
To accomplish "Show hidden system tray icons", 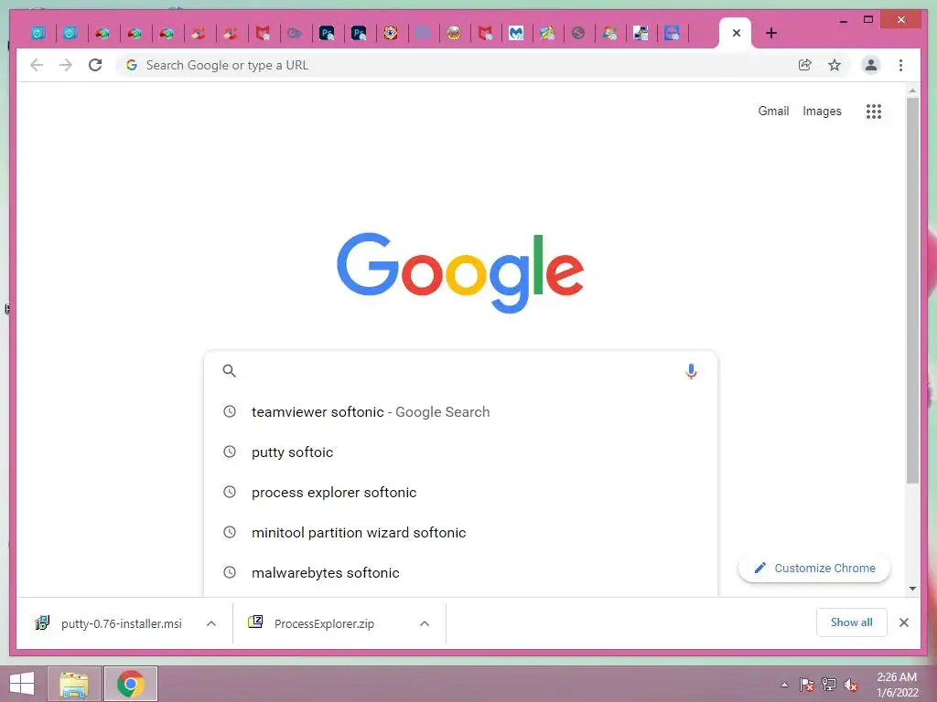I will pyautogui.click(x=784, y=685).
